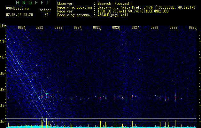Viewport: 201px width, 128px height.
Task: Click the meteor echo just after 0827
Action: pos(132,96)
